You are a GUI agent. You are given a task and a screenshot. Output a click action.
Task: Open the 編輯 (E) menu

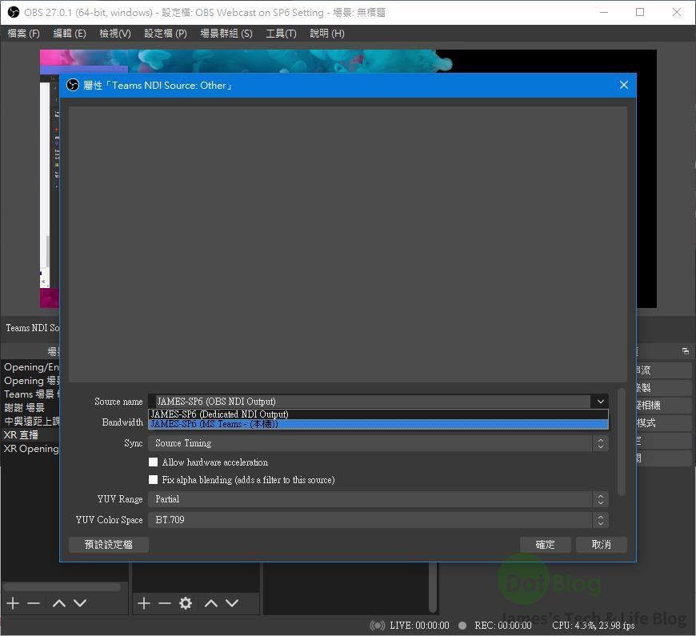pos(70,34)
